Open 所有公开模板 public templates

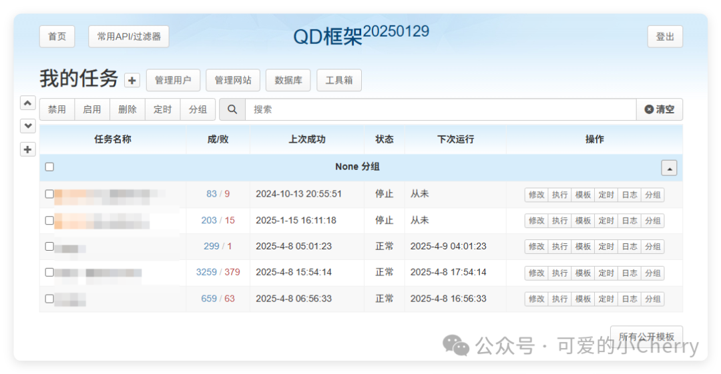(x=646, y=337)
